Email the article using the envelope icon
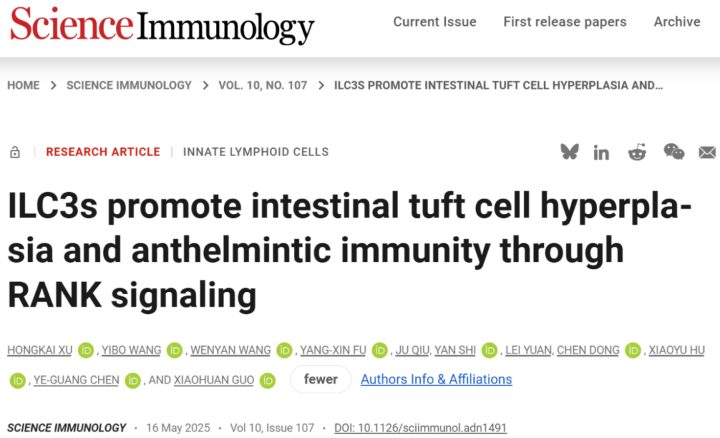Screen dimensions: 720x438 [x=707, y=152]
